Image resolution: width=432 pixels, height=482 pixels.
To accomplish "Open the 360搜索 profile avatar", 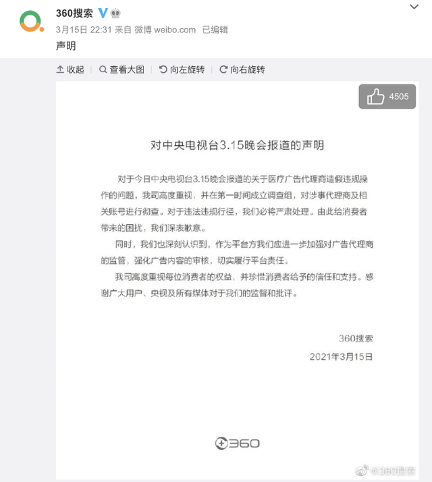I will click(32, 21).
